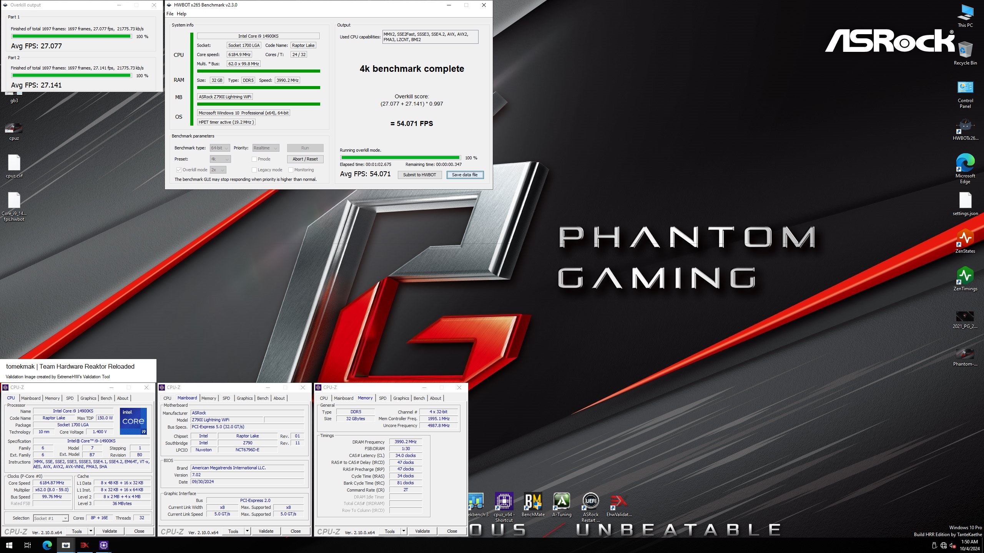Expand Tools arrow in CPU-Z Memory window
The width and height of the screenshot is (984, 553).
[404, 531]
